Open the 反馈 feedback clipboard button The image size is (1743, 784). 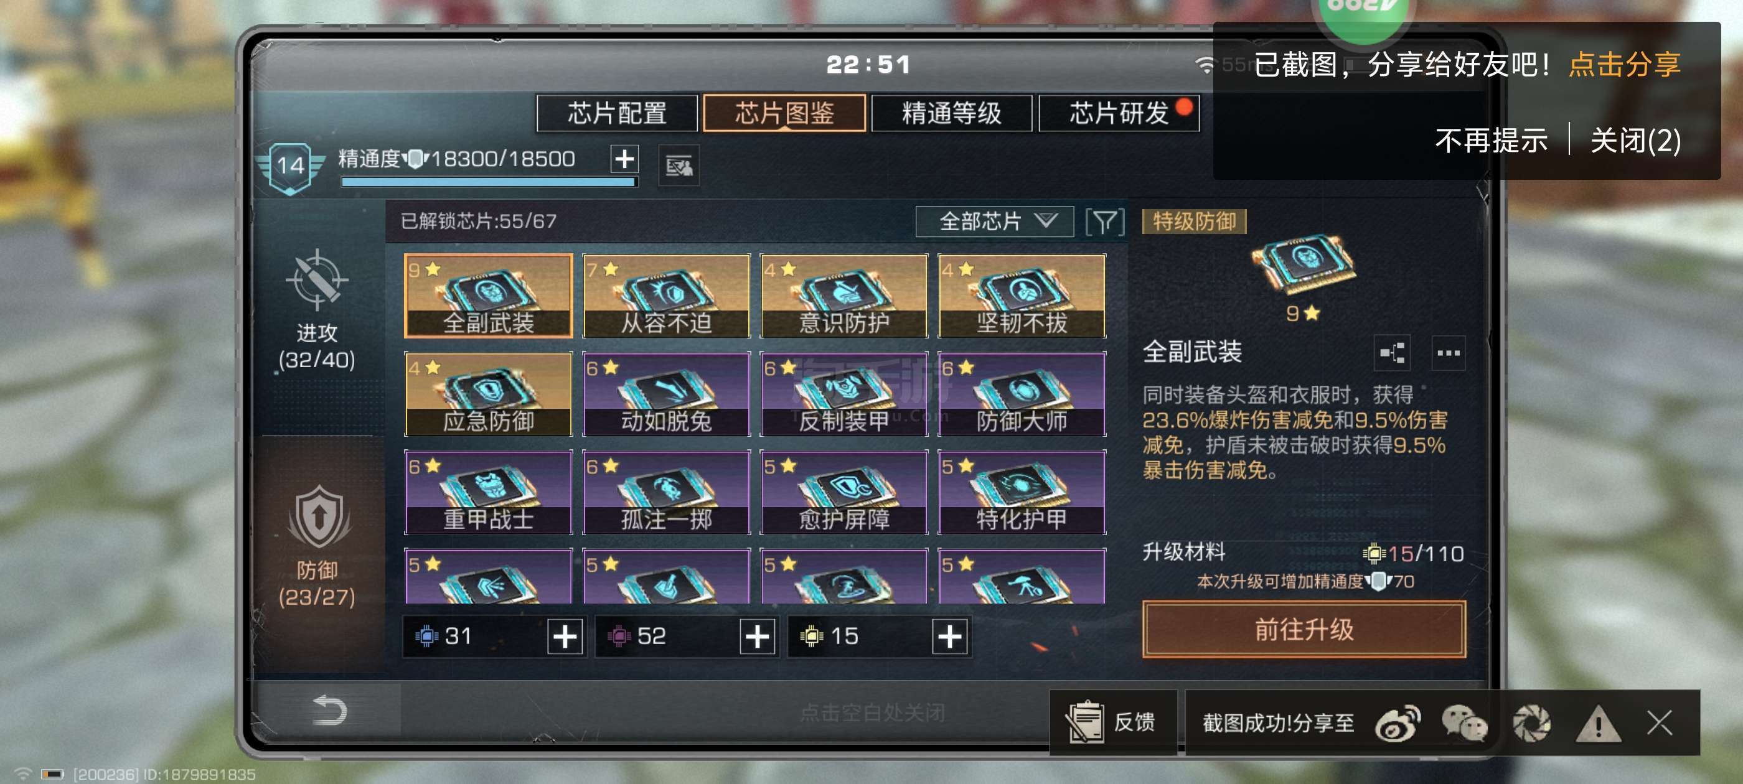click(1112, 722)
